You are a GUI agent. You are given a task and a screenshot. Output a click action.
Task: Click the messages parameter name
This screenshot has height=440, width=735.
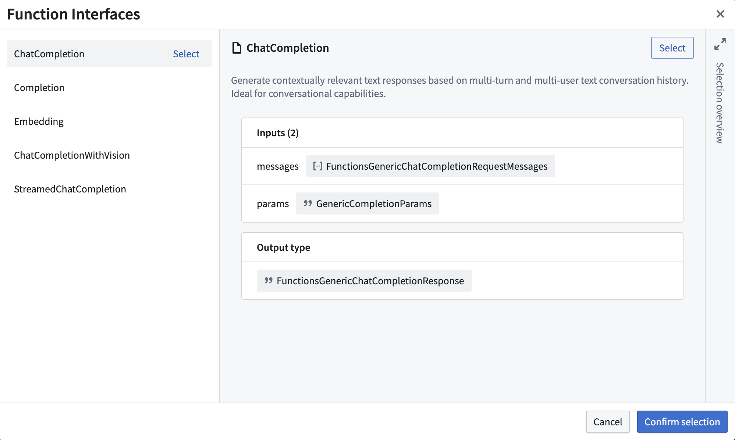tap(278, 166)
